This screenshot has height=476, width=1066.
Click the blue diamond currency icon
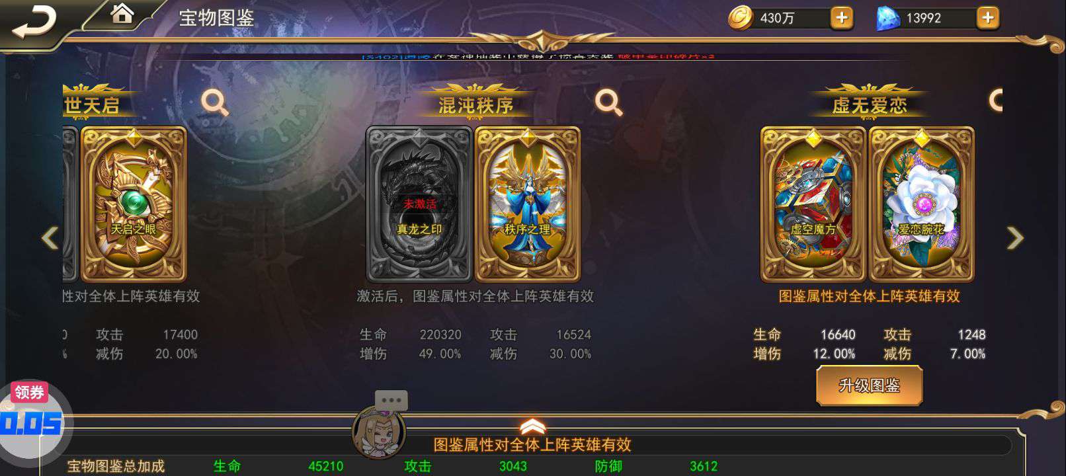887,19
